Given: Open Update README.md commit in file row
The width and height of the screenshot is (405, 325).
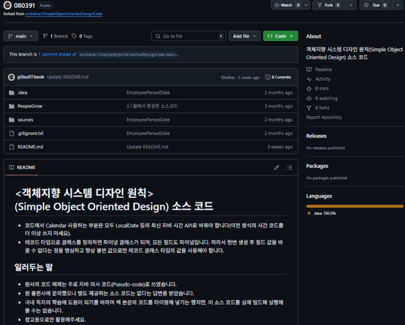Looking at the screenshot, I should point(147,147).
